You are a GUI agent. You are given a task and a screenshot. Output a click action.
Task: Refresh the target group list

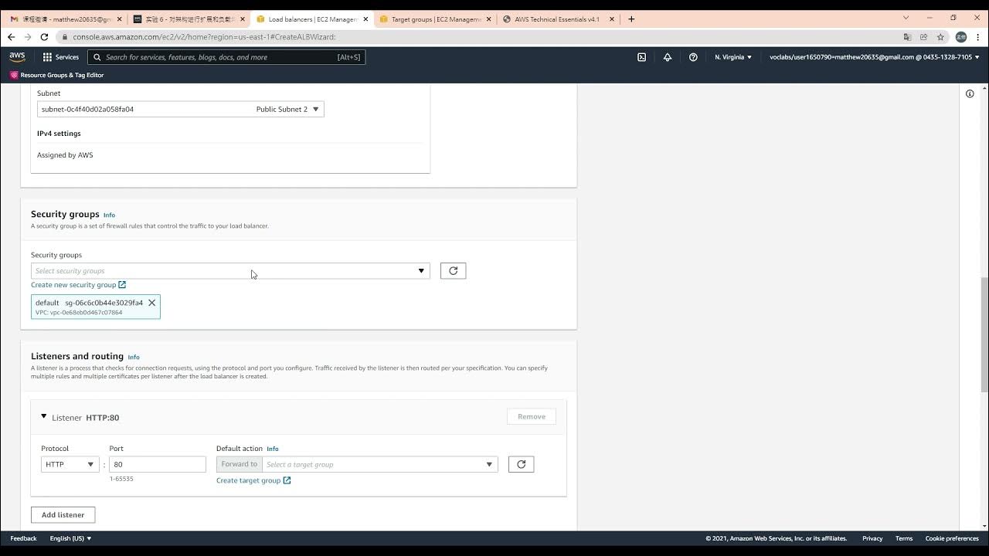tap(521, 464)
